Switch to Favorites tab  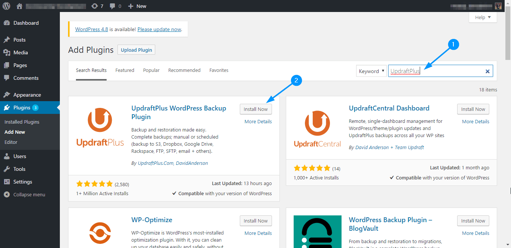click(219, 70)
